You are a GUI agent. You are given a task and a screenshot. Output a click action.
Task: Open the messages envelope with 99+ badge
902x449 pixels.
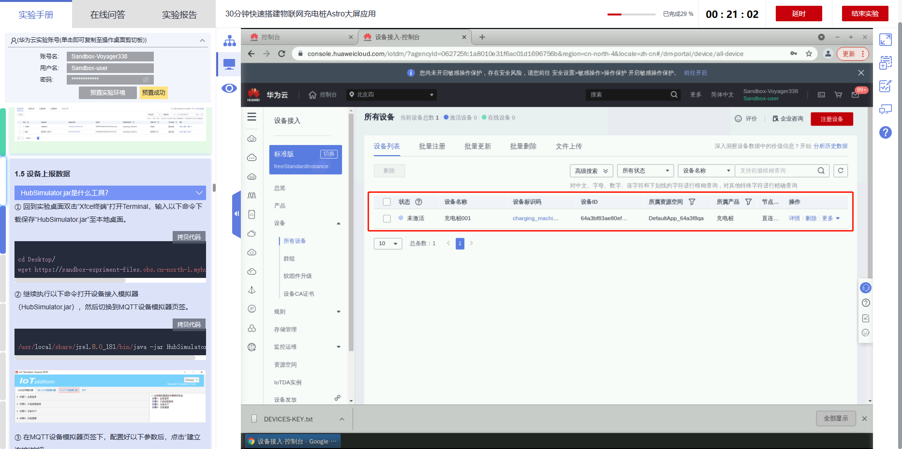point(856,94)
